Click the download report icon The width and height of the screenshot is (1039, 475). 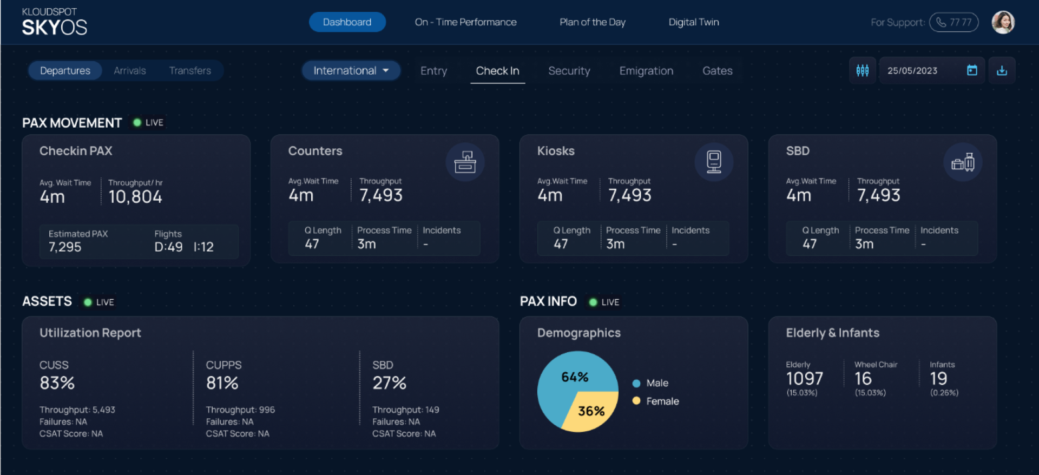[x=1002, y=70]
